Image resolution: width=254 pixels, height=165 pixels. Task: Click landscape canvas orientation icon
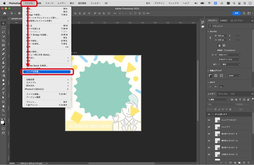coord(224,45)
